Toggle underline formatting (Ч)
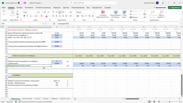Image resolution: width=183 pixels, height=103 pixels. click(x=31, y=16)
